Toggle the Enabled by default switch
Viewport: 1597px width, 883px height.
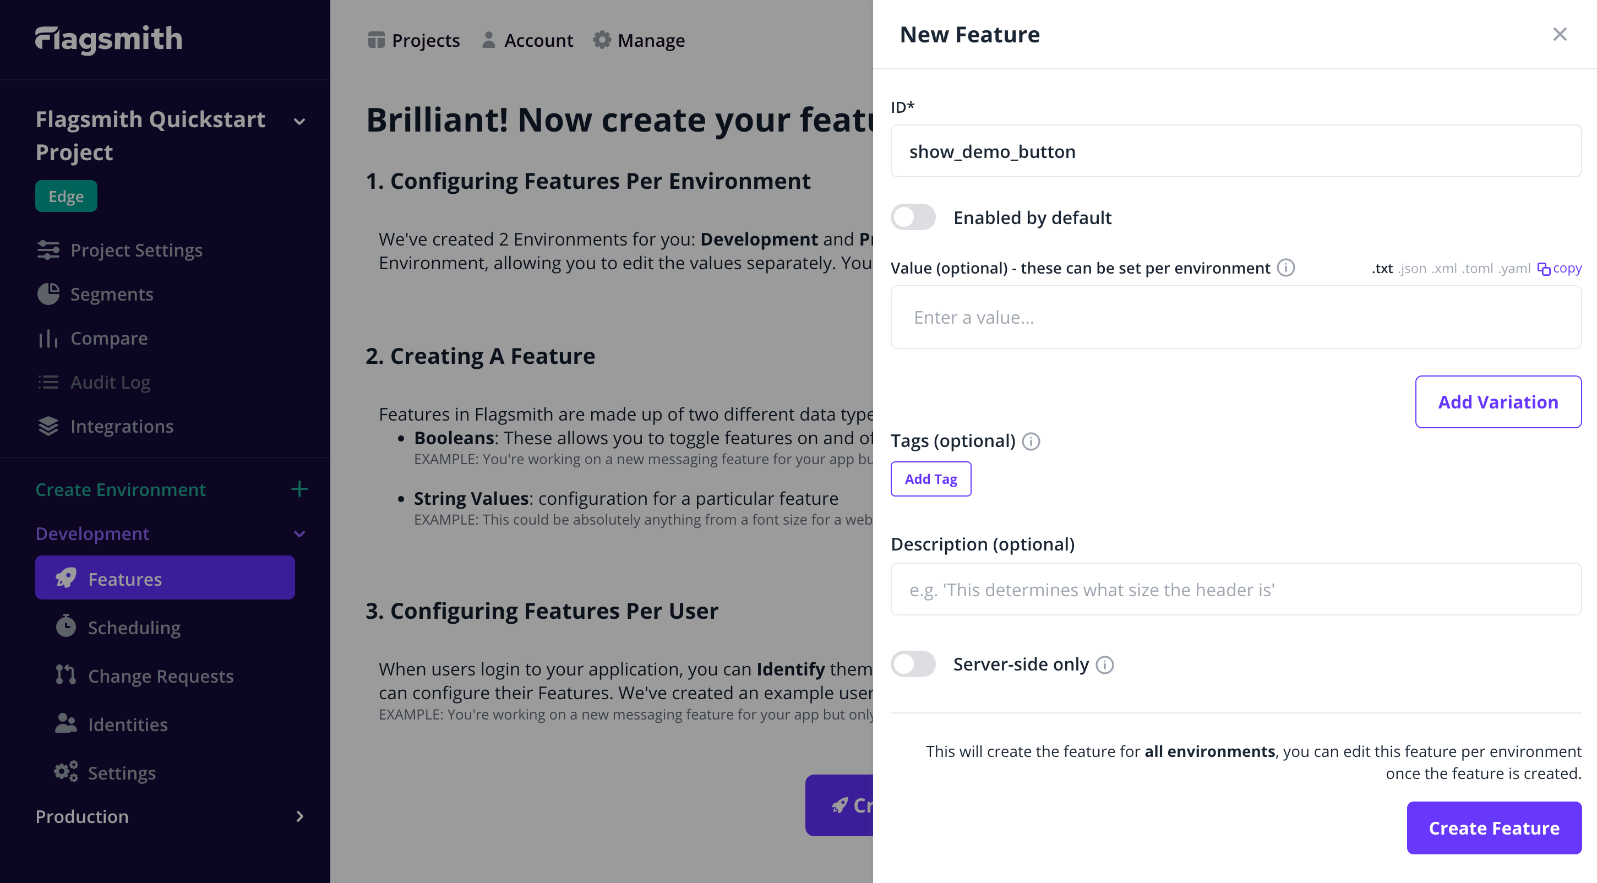coord(913,216)
